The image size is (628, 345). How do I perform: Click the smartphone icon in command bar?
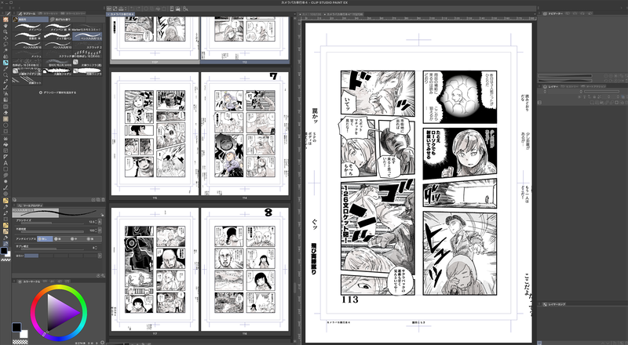pyautogui.click(x=172, y=9)
